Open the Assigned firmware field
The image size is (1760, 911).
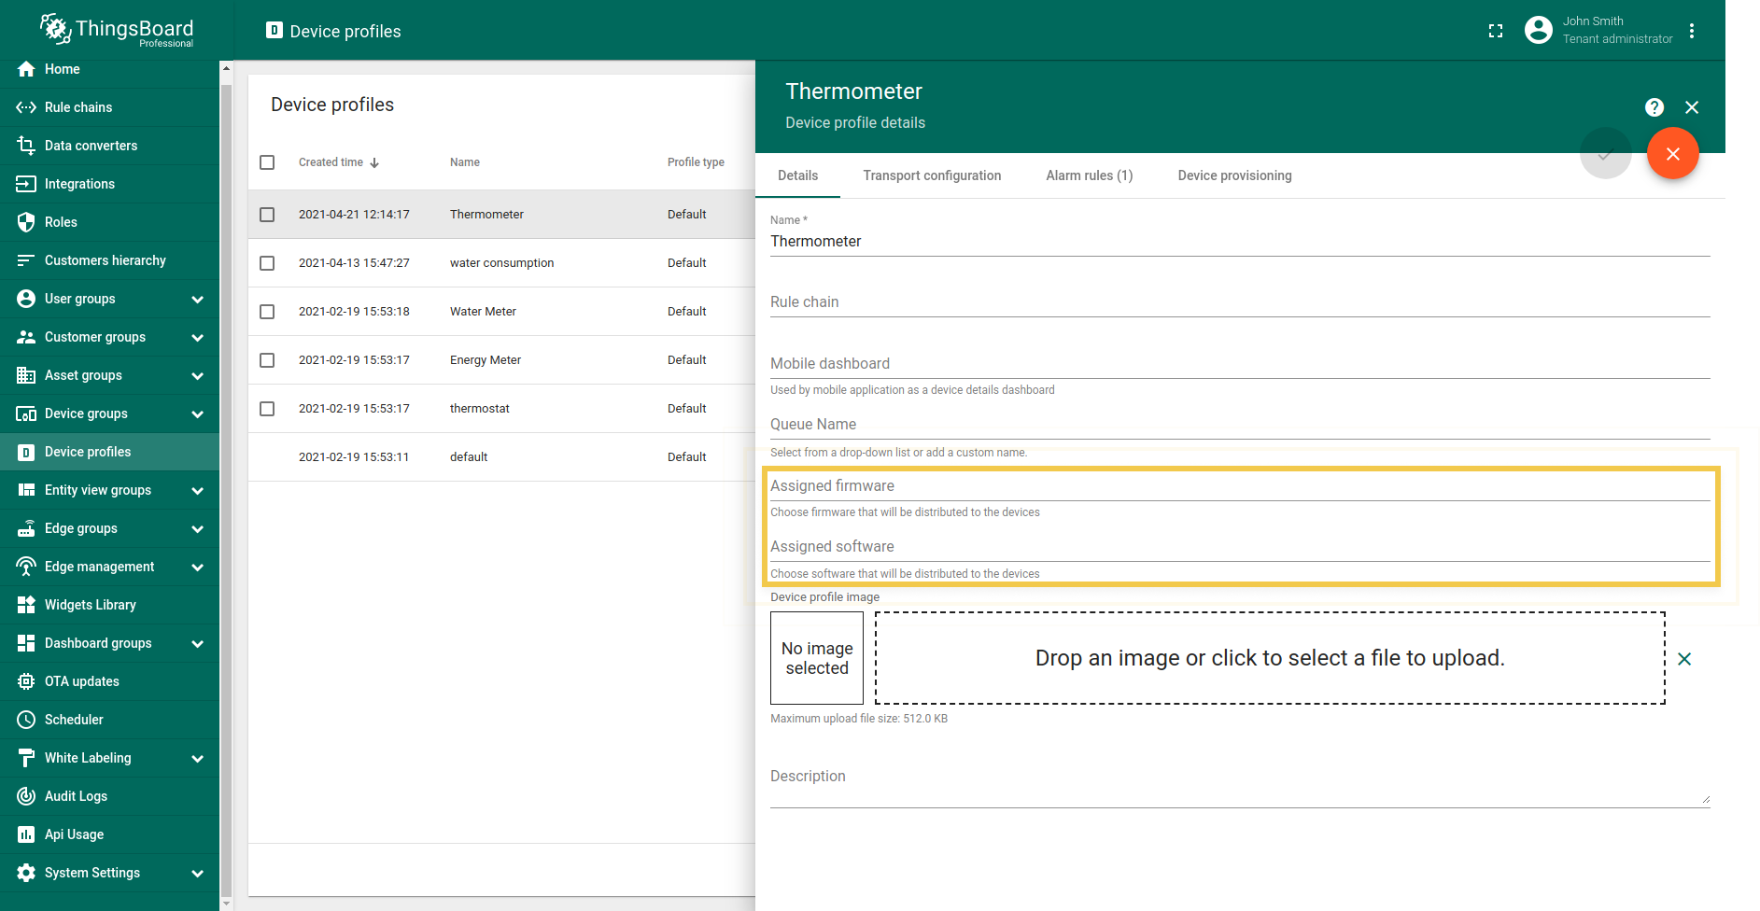tap(1240, 486)
